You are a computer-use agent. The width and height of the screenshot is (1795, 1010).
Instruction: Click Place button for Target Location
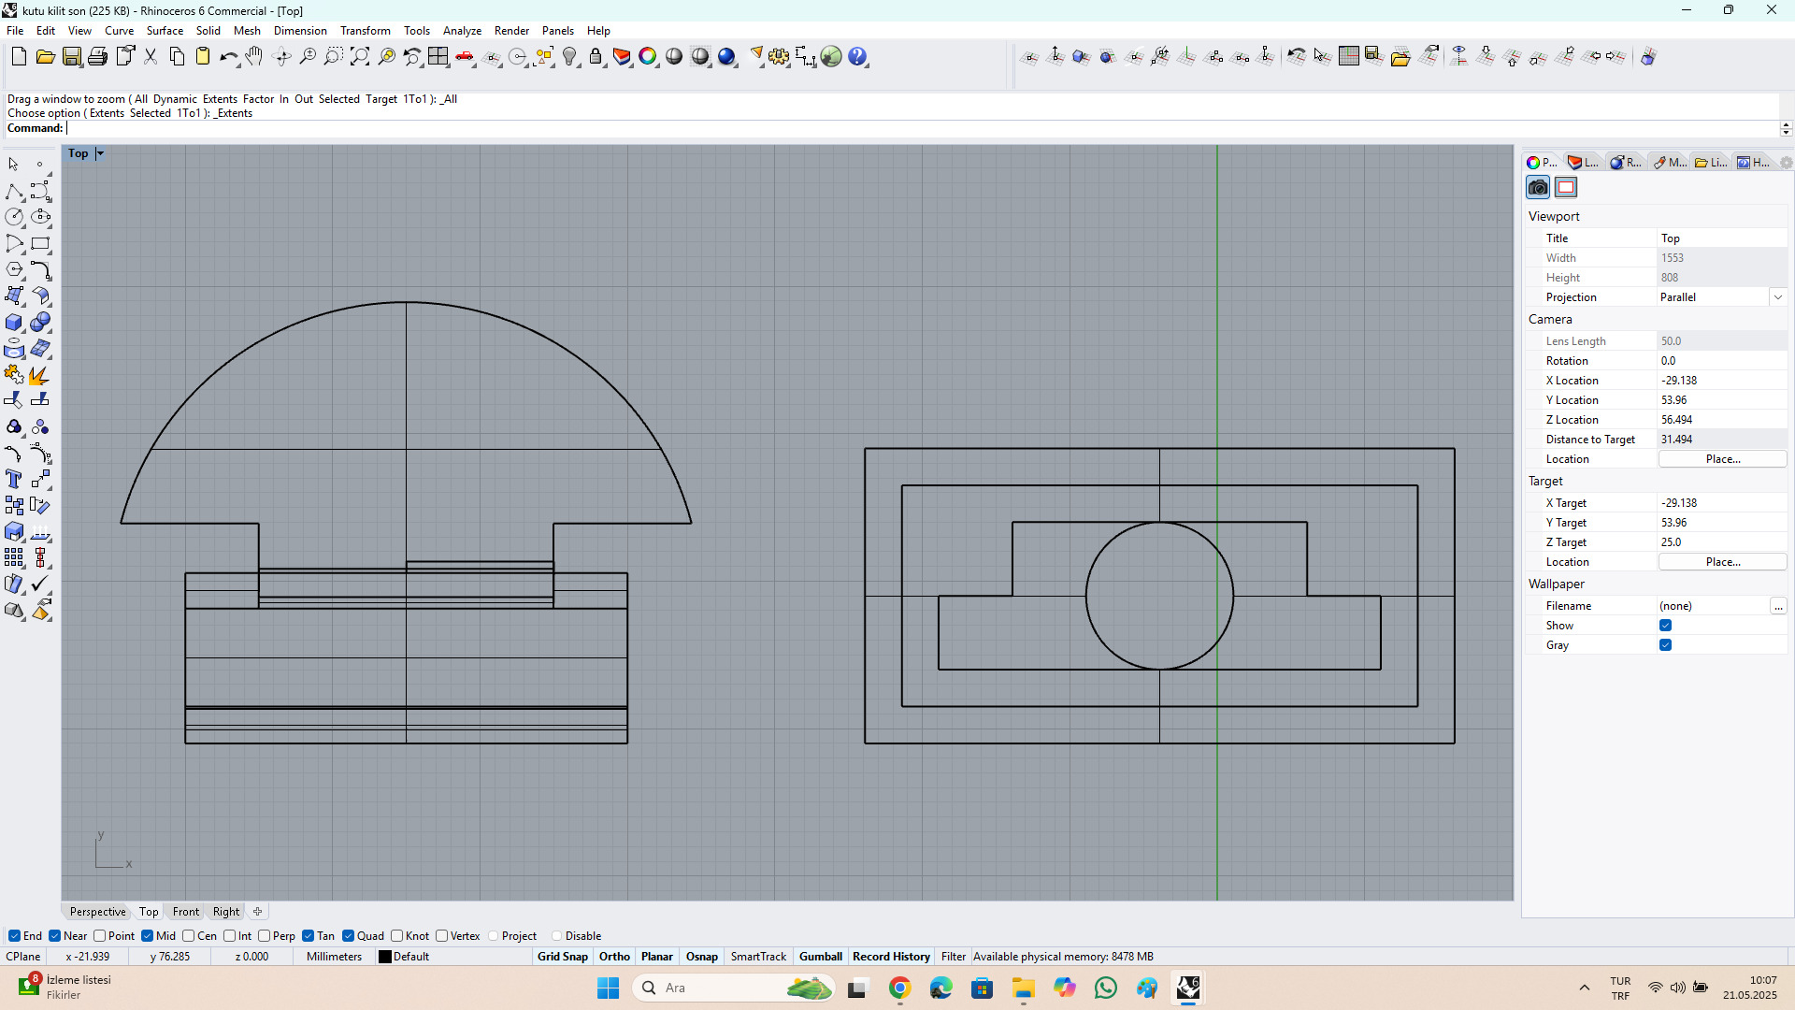[x=1722, y=562]
